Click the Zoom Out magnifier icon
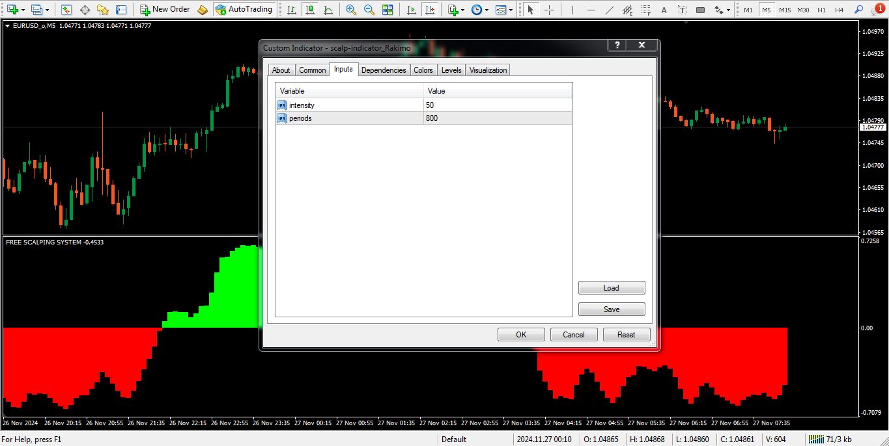Viewport: 889px width, 446px height. coord(369,10)
